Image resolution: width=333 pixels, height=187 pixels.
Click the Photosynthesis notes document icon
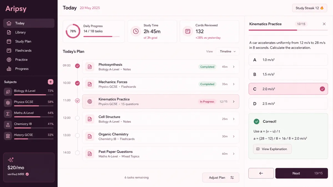point(90,67)
